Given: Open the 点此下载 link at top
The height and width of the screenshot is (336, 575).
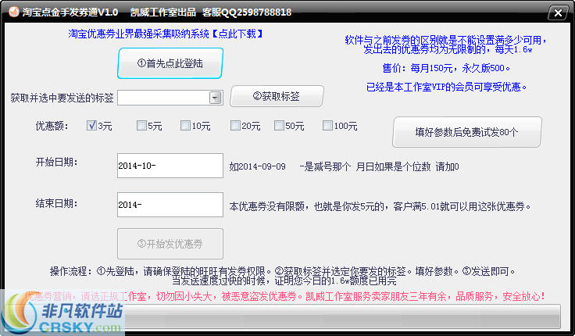Looking at the screenshot, I should click(x=237, y=34).
